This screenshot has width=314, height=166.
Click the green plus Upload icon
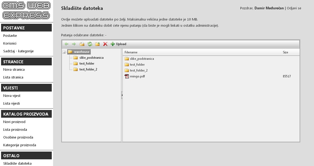113,44
